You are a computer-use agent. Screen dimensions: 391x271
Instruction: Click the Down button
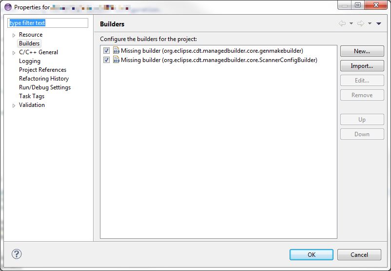pyautogui.click(x=362, y=134)
